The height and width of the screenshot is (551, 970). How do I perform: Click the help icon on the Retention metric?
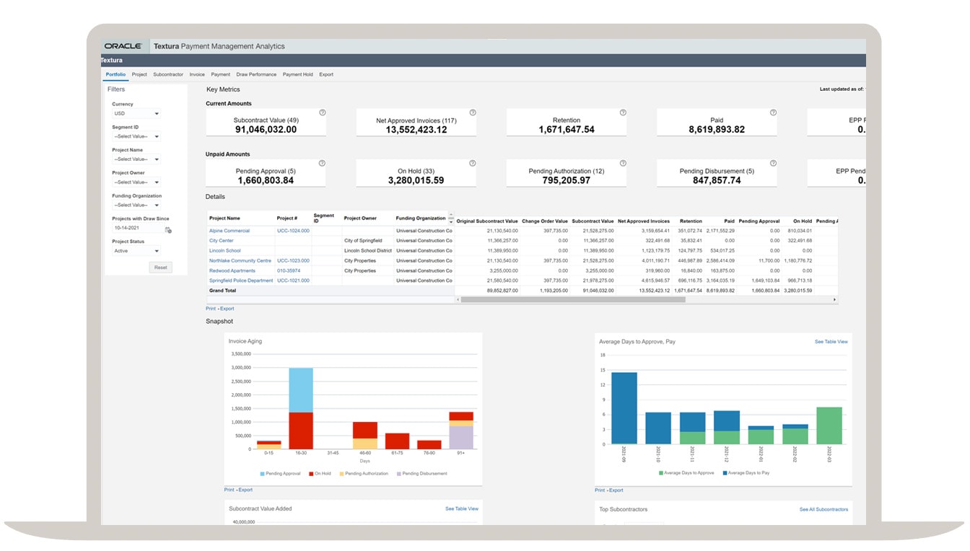[x=622, y=113]
